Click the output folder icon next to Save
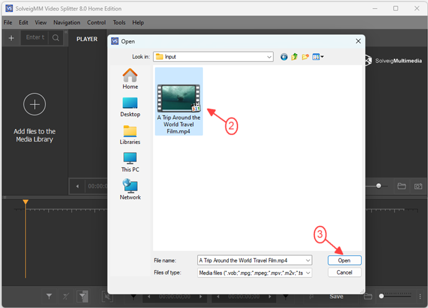 pyautogui.click(x=368, y=296)
